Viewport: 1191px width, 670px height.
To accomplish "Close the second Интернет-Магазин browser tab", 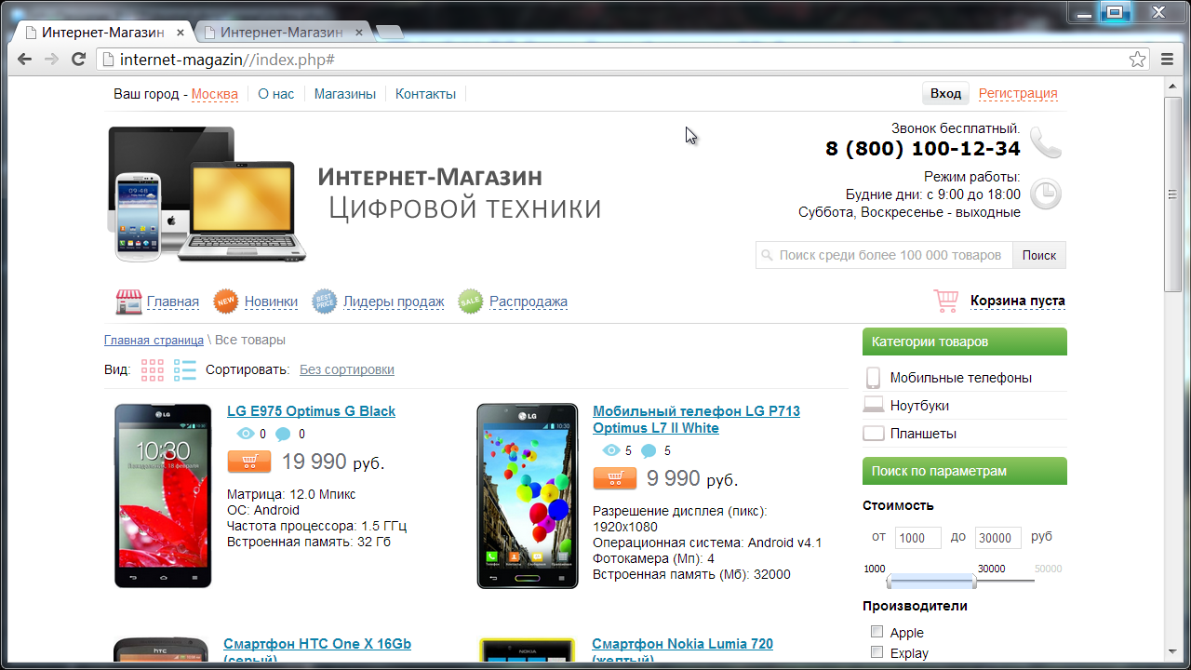I will 358,33.
